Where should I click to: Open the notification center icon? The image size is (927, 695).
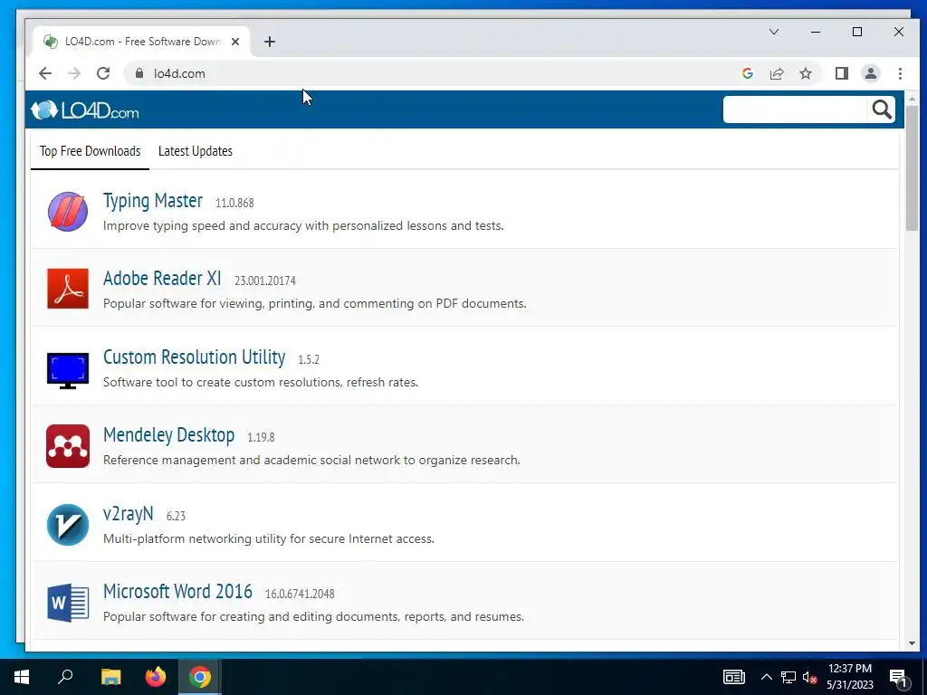pos(899,678)
